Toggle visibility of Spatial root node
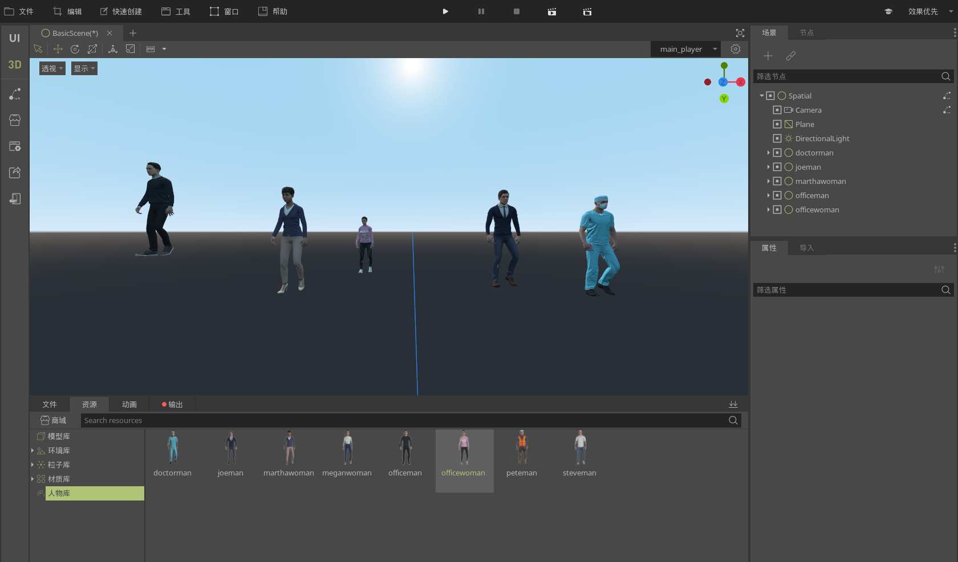The width and height of the screenshot is (958, 562). pos(770,96)
